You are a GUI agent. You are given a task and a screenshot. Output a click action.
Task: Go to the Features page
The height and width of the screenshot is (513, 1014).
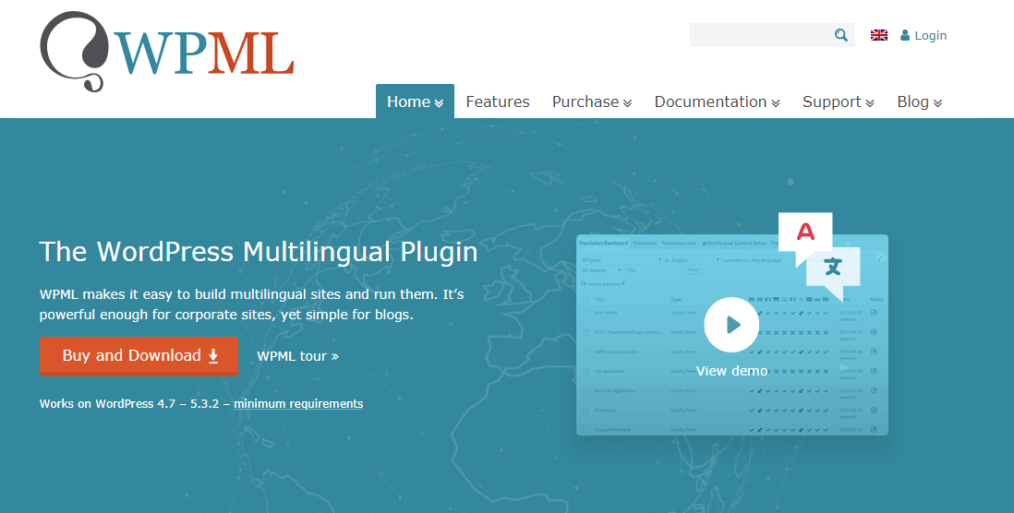498,101
